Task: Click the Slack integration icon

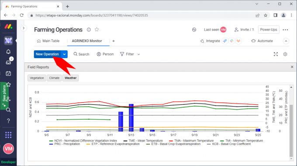Action: click(x=231, y=41)
